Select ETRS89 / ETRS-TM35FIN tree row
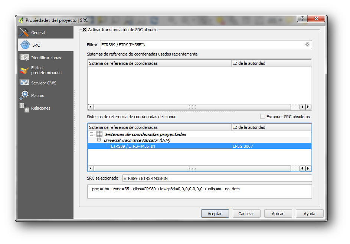This screenshot has width=350, height=244. pyautogui.click(x=200, y=146)
